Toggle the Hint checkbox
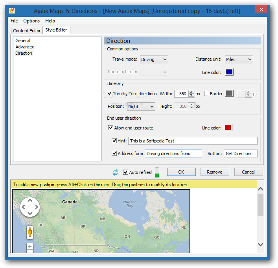The height and width of the screenshot is (268, 278). (x=114, y=141)
